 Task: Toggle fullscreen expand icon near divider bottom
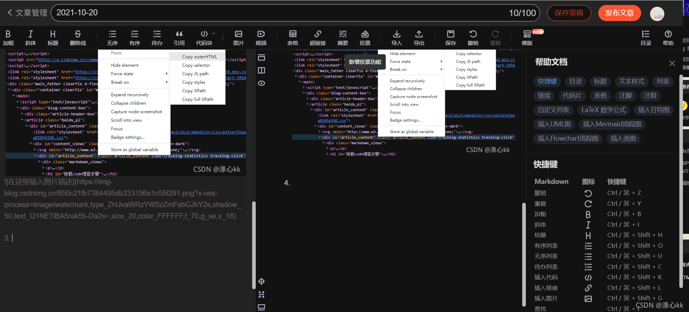point(261,295)
